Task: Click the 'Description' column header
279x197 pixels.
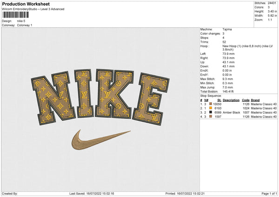Action: point(231,100)
